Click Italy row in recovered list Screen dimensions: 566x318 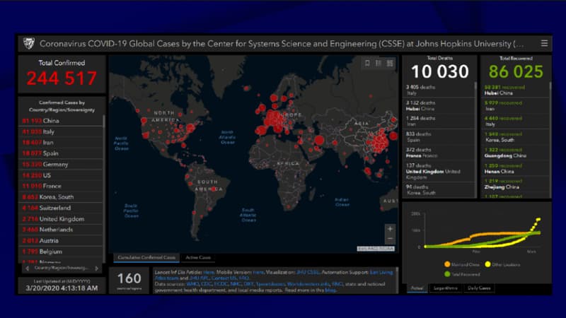pyautogui.click(x=515, y=121)
